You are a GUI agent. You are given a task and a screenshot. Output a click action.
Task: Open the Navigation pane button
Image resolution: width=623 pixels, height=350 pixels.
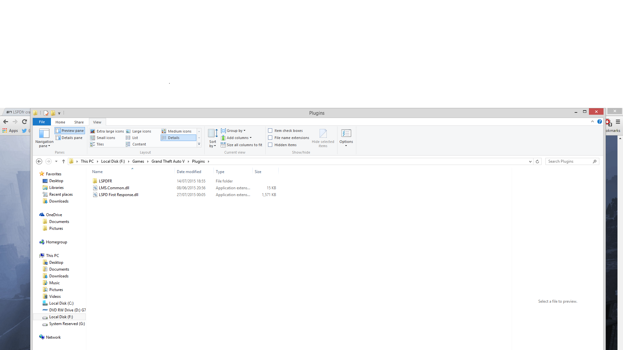click(44, 138)
